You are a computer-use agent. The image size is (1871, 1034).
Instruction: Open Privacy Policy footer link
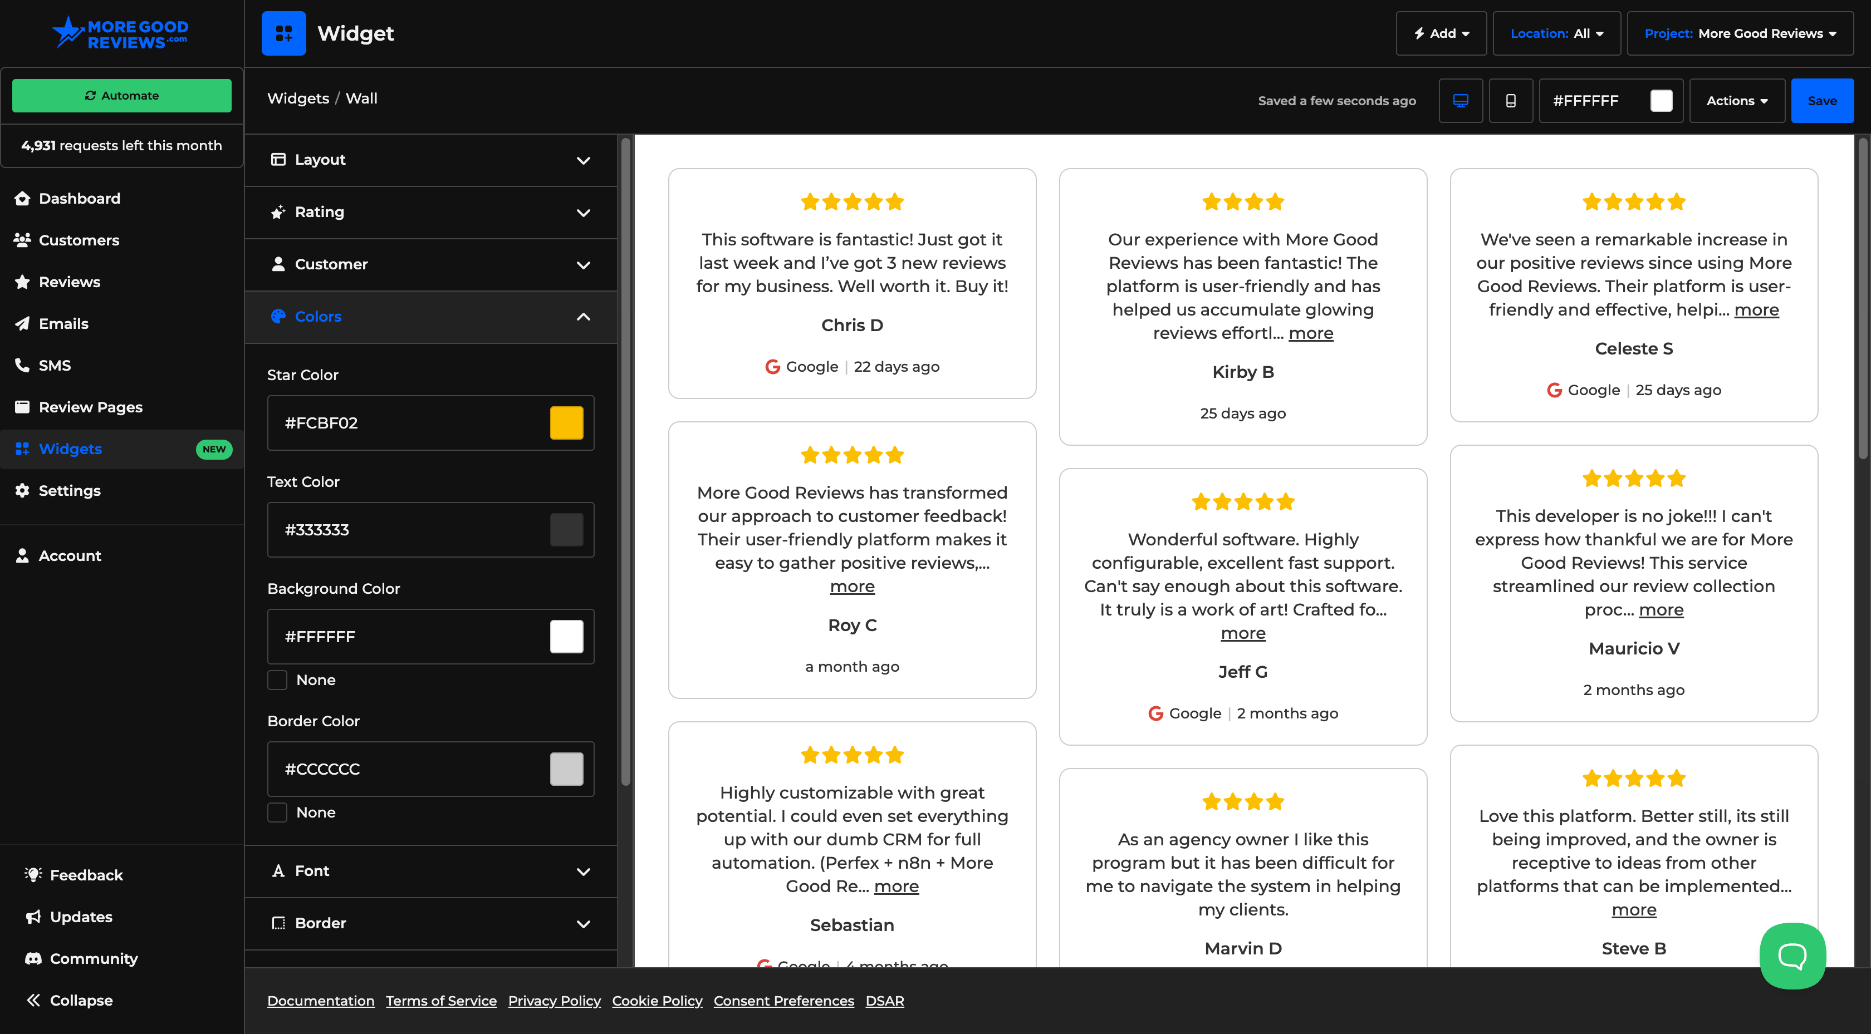(554, 1001)
